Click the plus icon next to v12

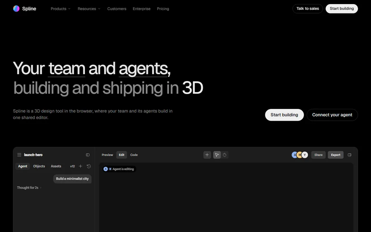point(81,166)
